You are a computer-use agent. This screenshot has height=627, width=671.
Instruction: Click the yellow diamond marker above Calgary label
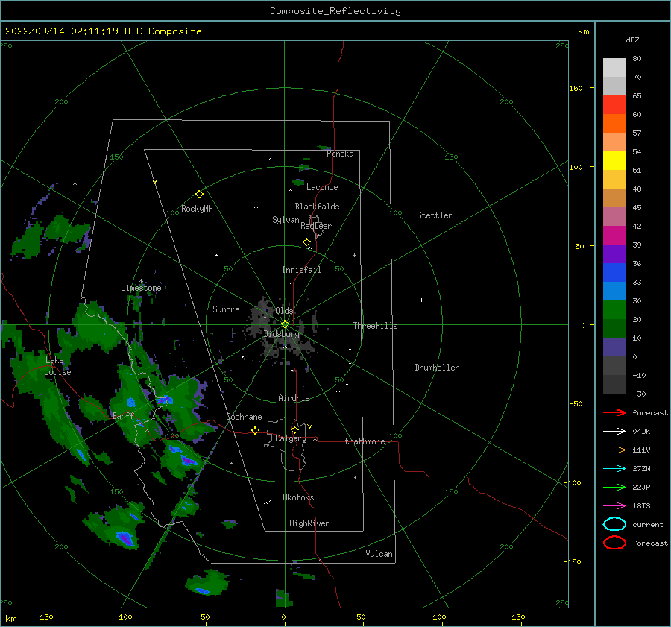(294, 429)
